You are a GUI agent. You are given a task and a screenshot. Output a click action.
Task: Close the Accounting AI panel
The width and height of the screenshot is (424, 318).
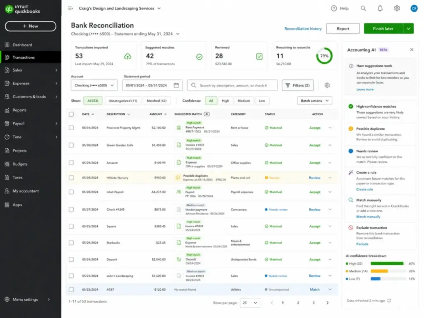point(412,50)
